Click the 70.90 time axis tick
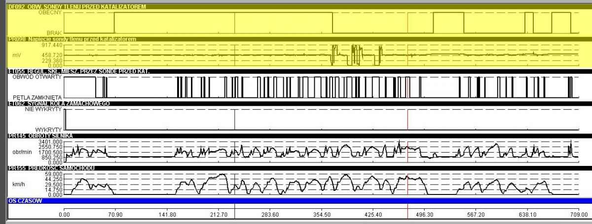 (115, 215)
